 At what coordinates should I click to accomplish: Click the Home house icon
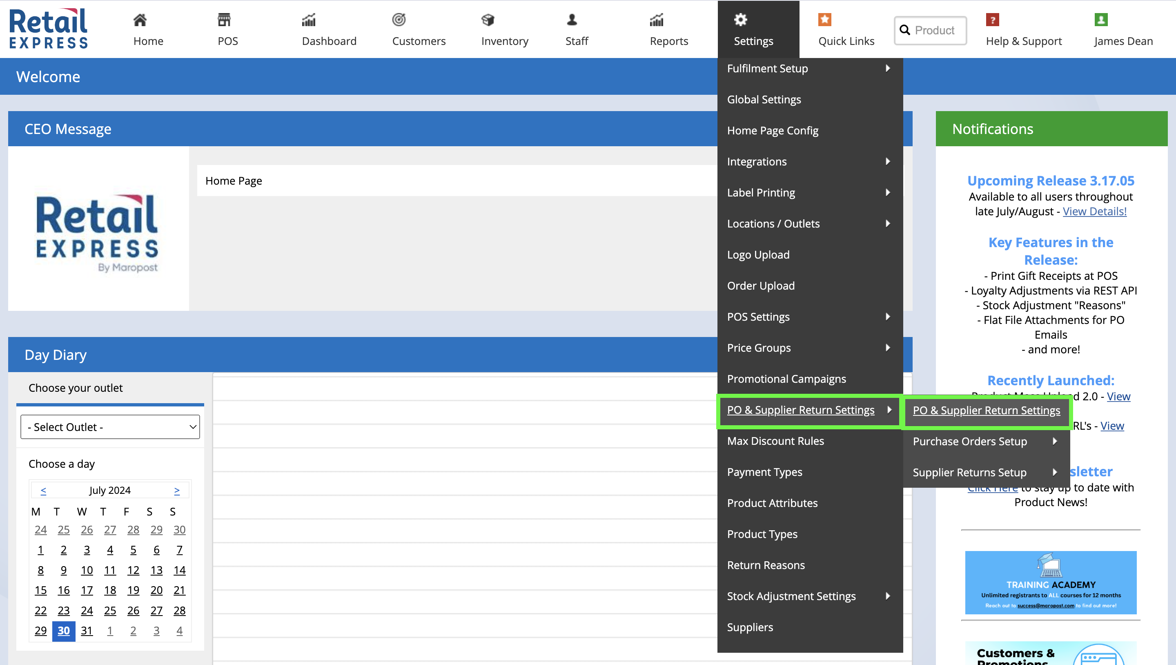point(140,20)
